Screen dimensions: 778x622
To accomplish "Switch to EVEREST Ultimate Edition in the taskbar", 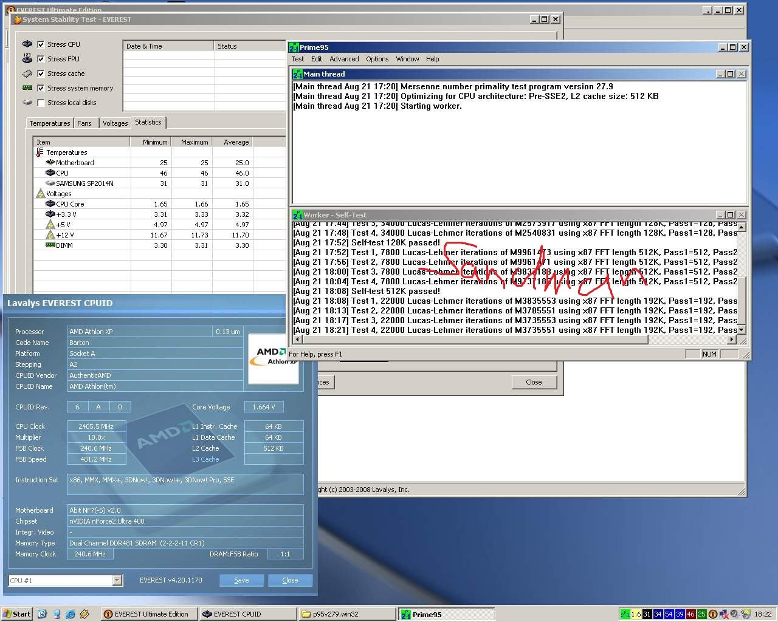I will tap(148, 614).
